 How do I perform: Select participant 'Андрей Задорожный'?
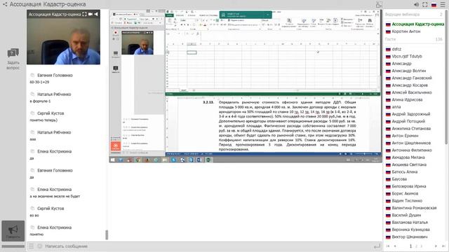[408, 114]
